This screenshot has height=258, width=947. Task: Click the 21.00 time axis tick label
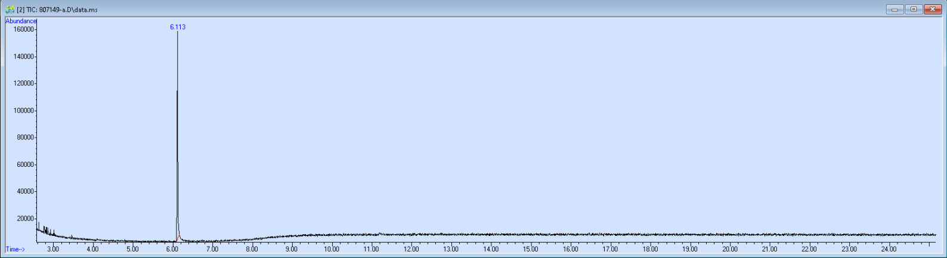[769, 249]
